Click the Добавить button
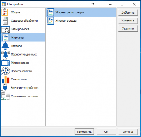141x137 pixels. pyautogui.click(x=128, y=13)
